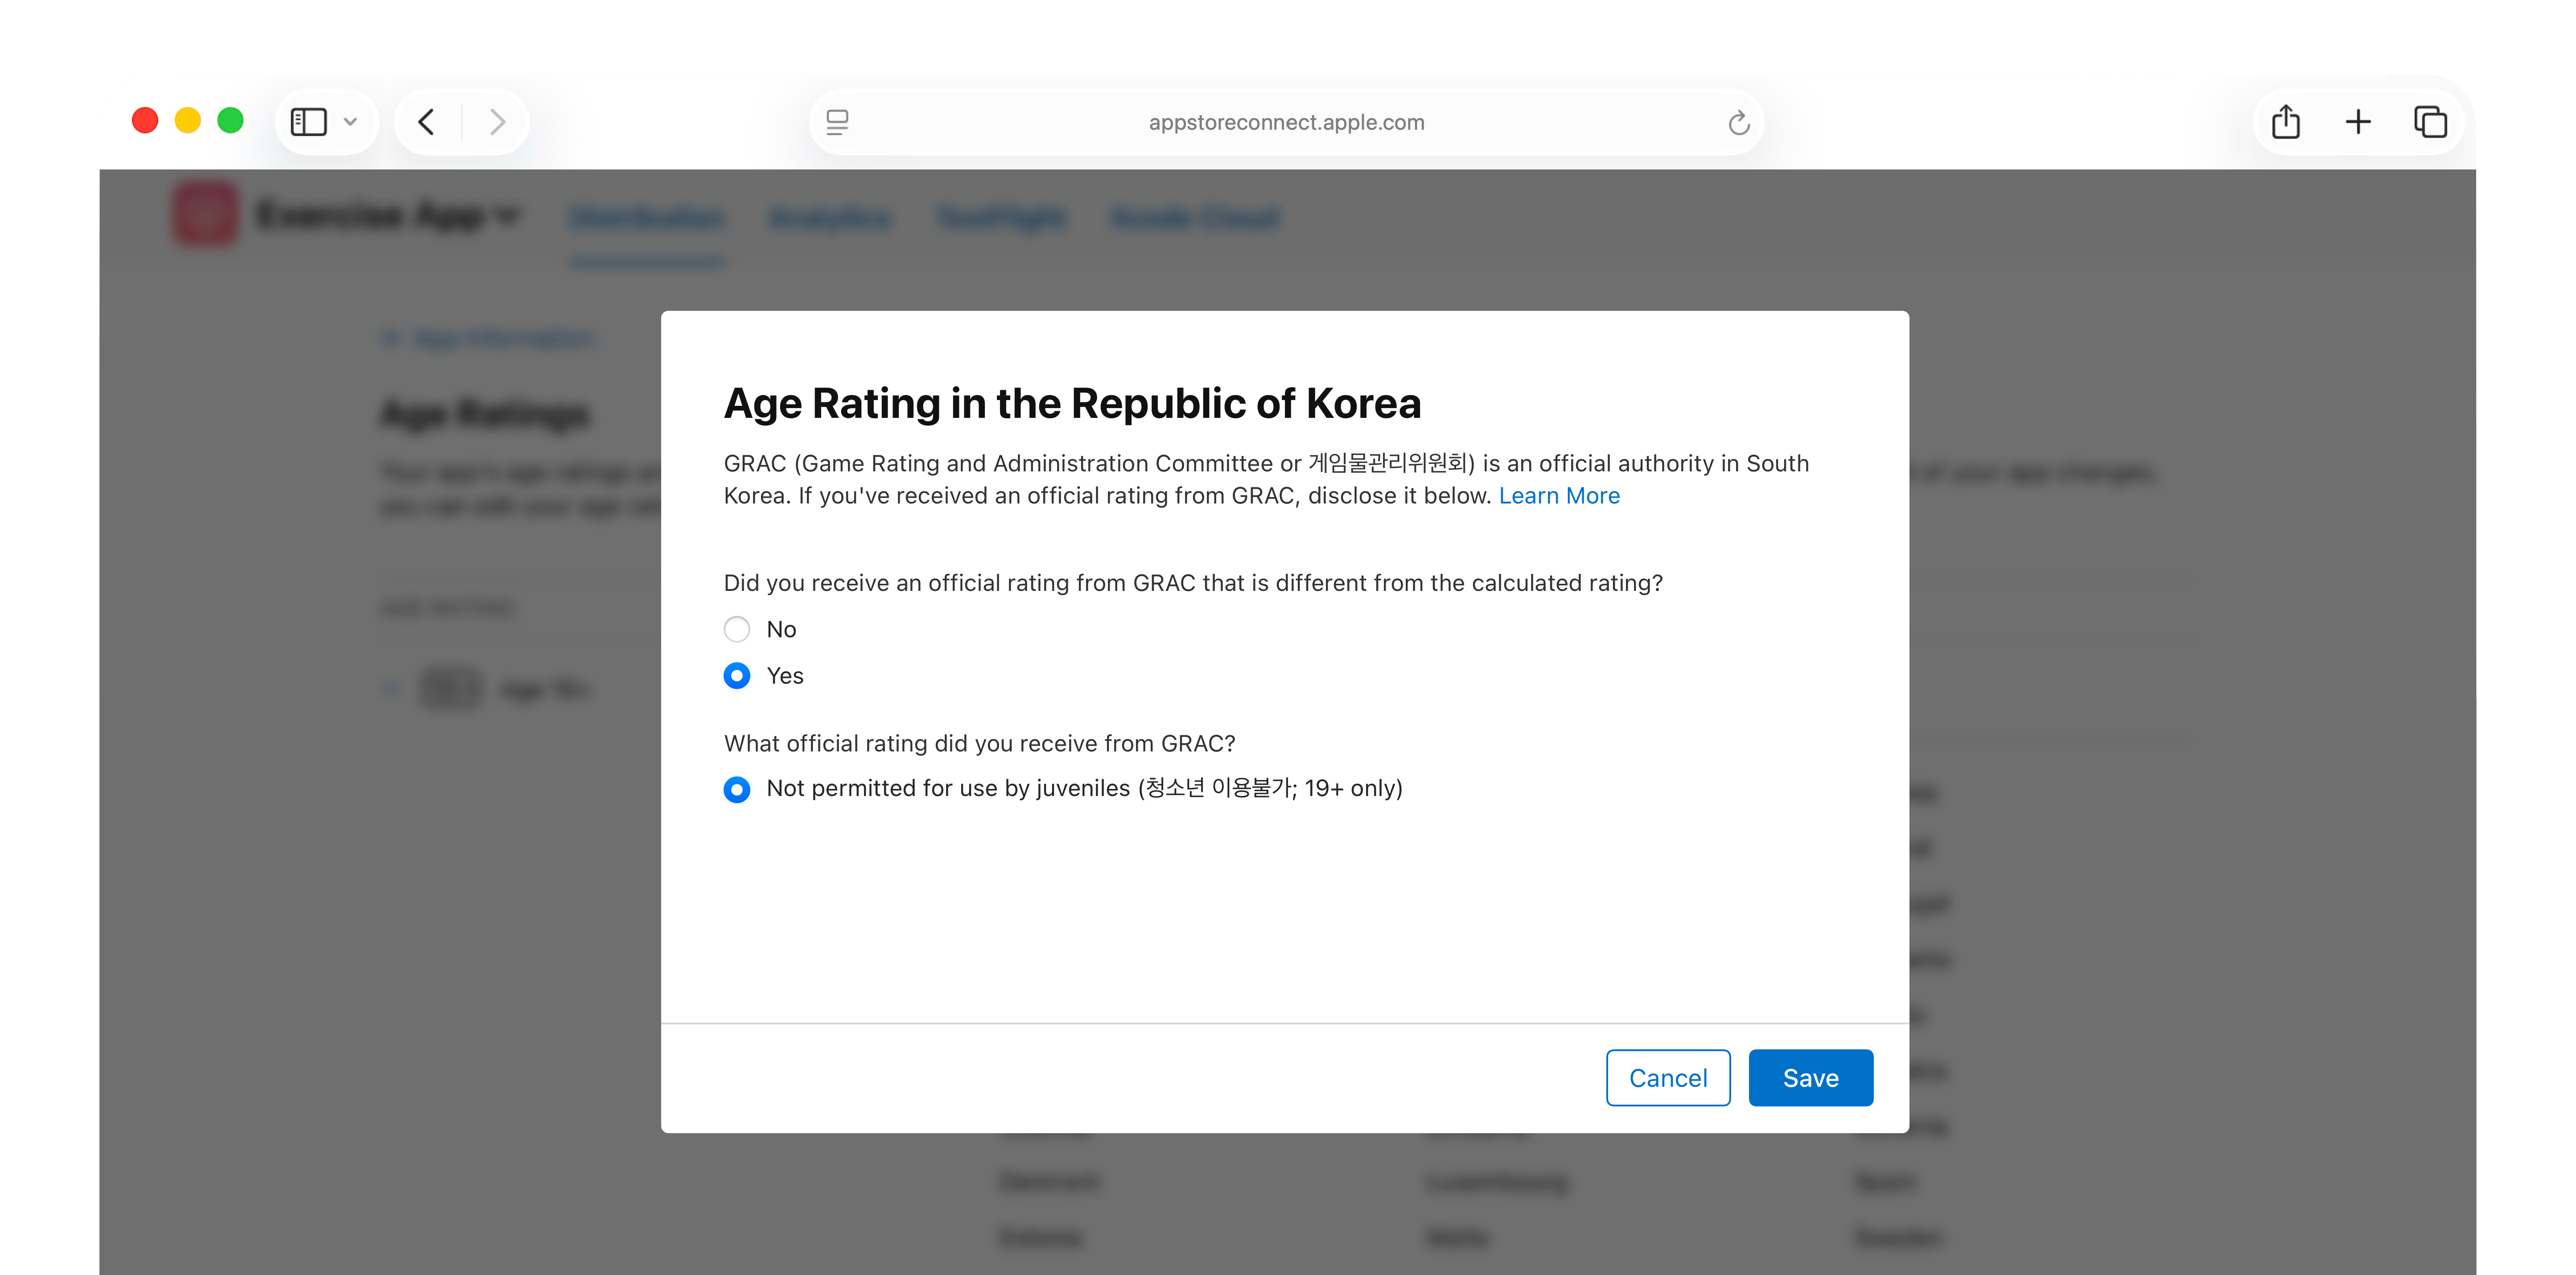Open the sidebar options chevron

[350, 121]
